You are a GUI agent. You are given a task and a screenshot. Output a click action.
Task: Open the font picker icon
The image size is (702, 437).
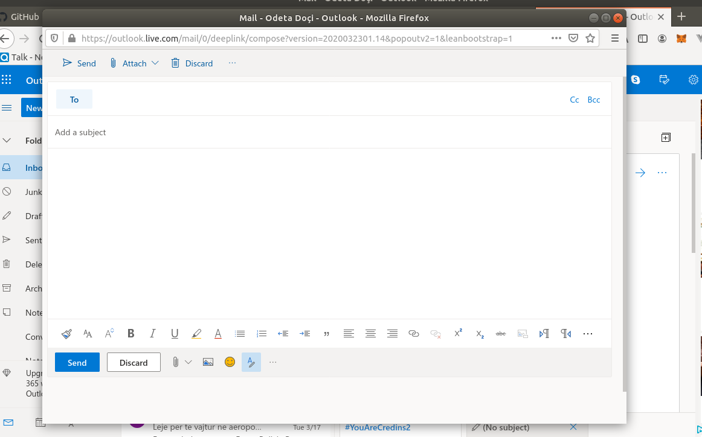click(88, 334)
